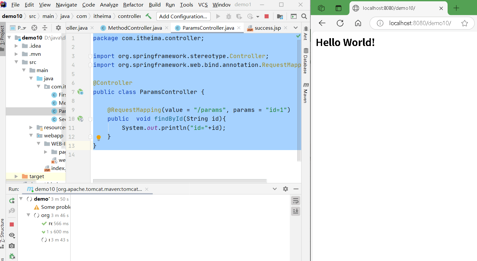This screenshot has width=477, height=261.
Task: Open Search Everywhere magnifier icon
Action: click(304, 16)
